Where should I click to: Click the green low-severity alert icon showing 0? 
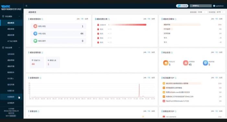tap(35, 41)
